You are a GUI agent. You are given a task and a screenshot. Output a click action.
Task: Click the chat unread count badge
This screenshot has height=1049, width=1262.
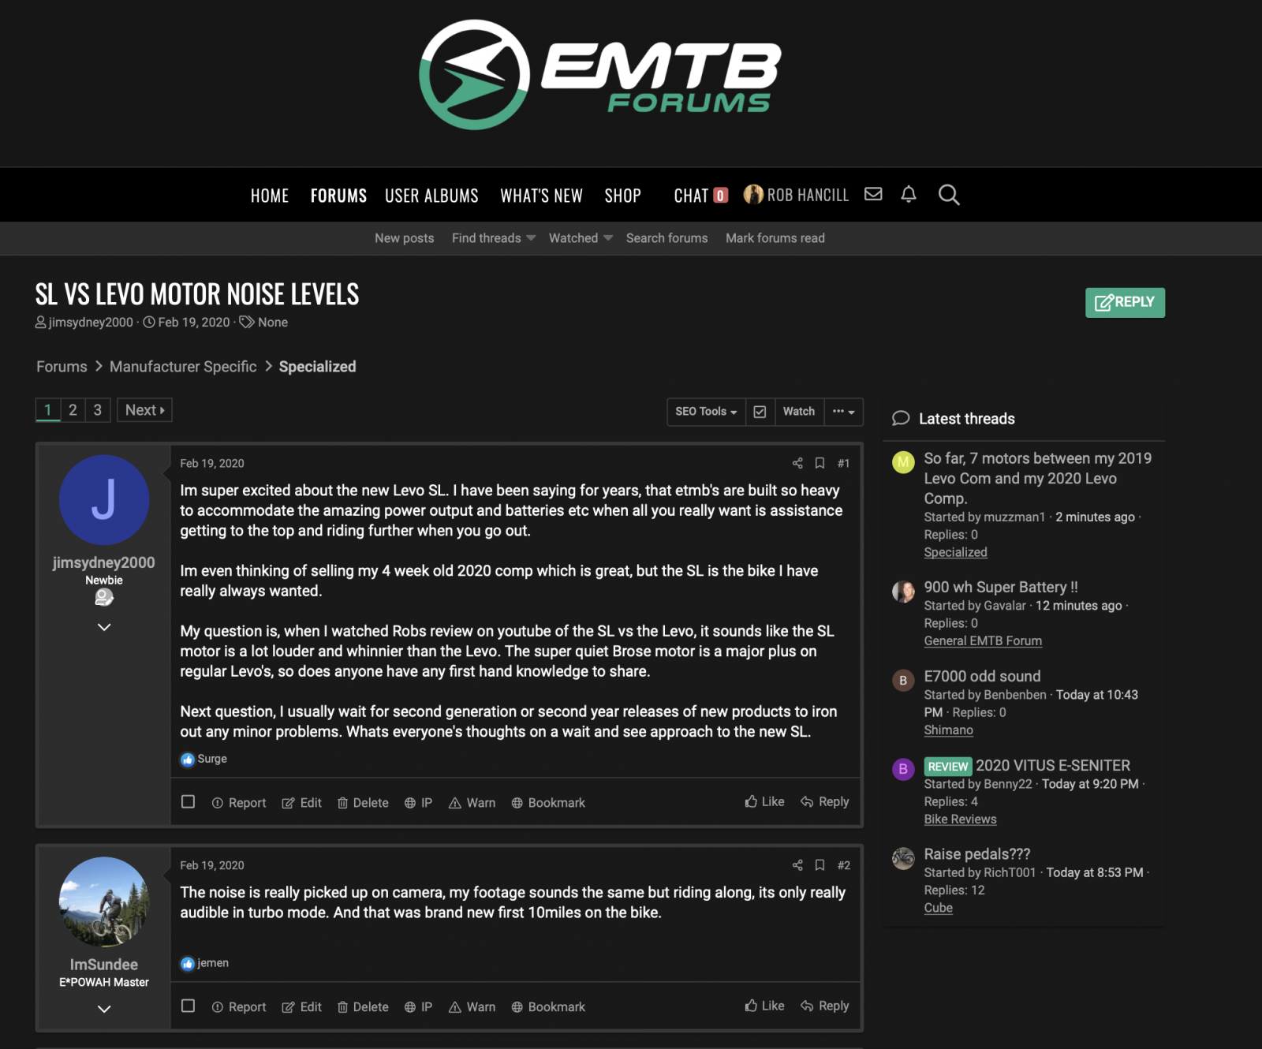[720, 196]
